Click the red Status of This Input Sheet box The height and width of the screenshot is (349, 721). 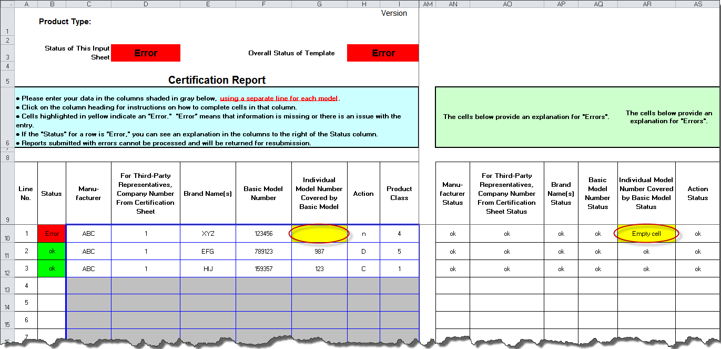[x=146, y=53]
